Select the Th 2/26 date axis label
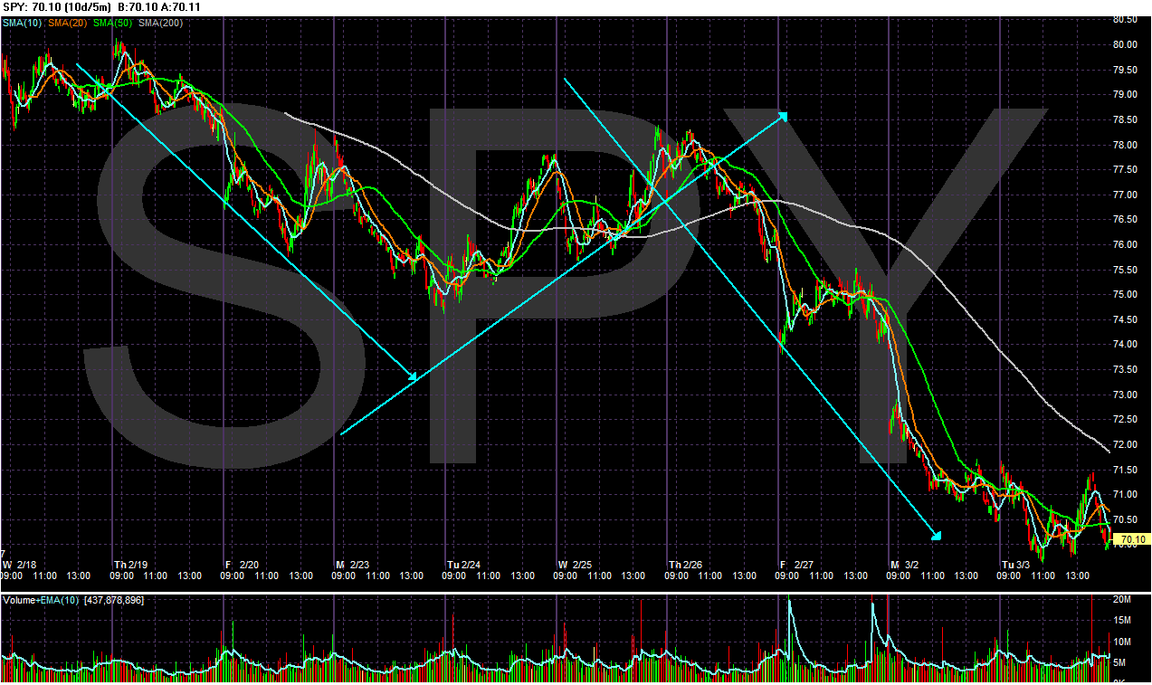1152x685 pixels. [686, 562]
